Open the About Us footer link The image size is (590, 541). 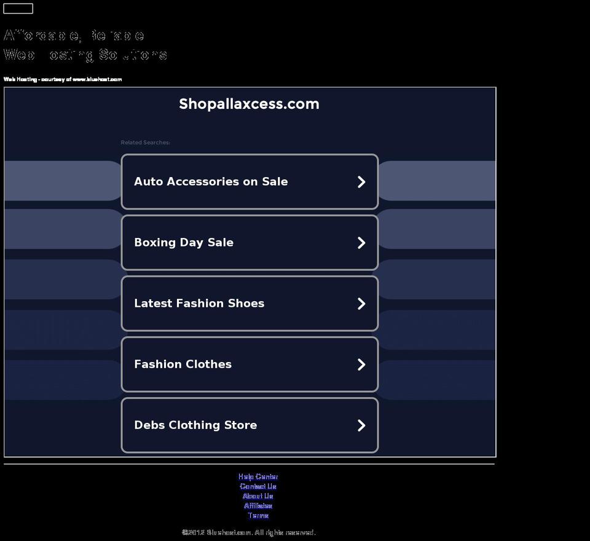pyautogui.click(x=258, y=496)
